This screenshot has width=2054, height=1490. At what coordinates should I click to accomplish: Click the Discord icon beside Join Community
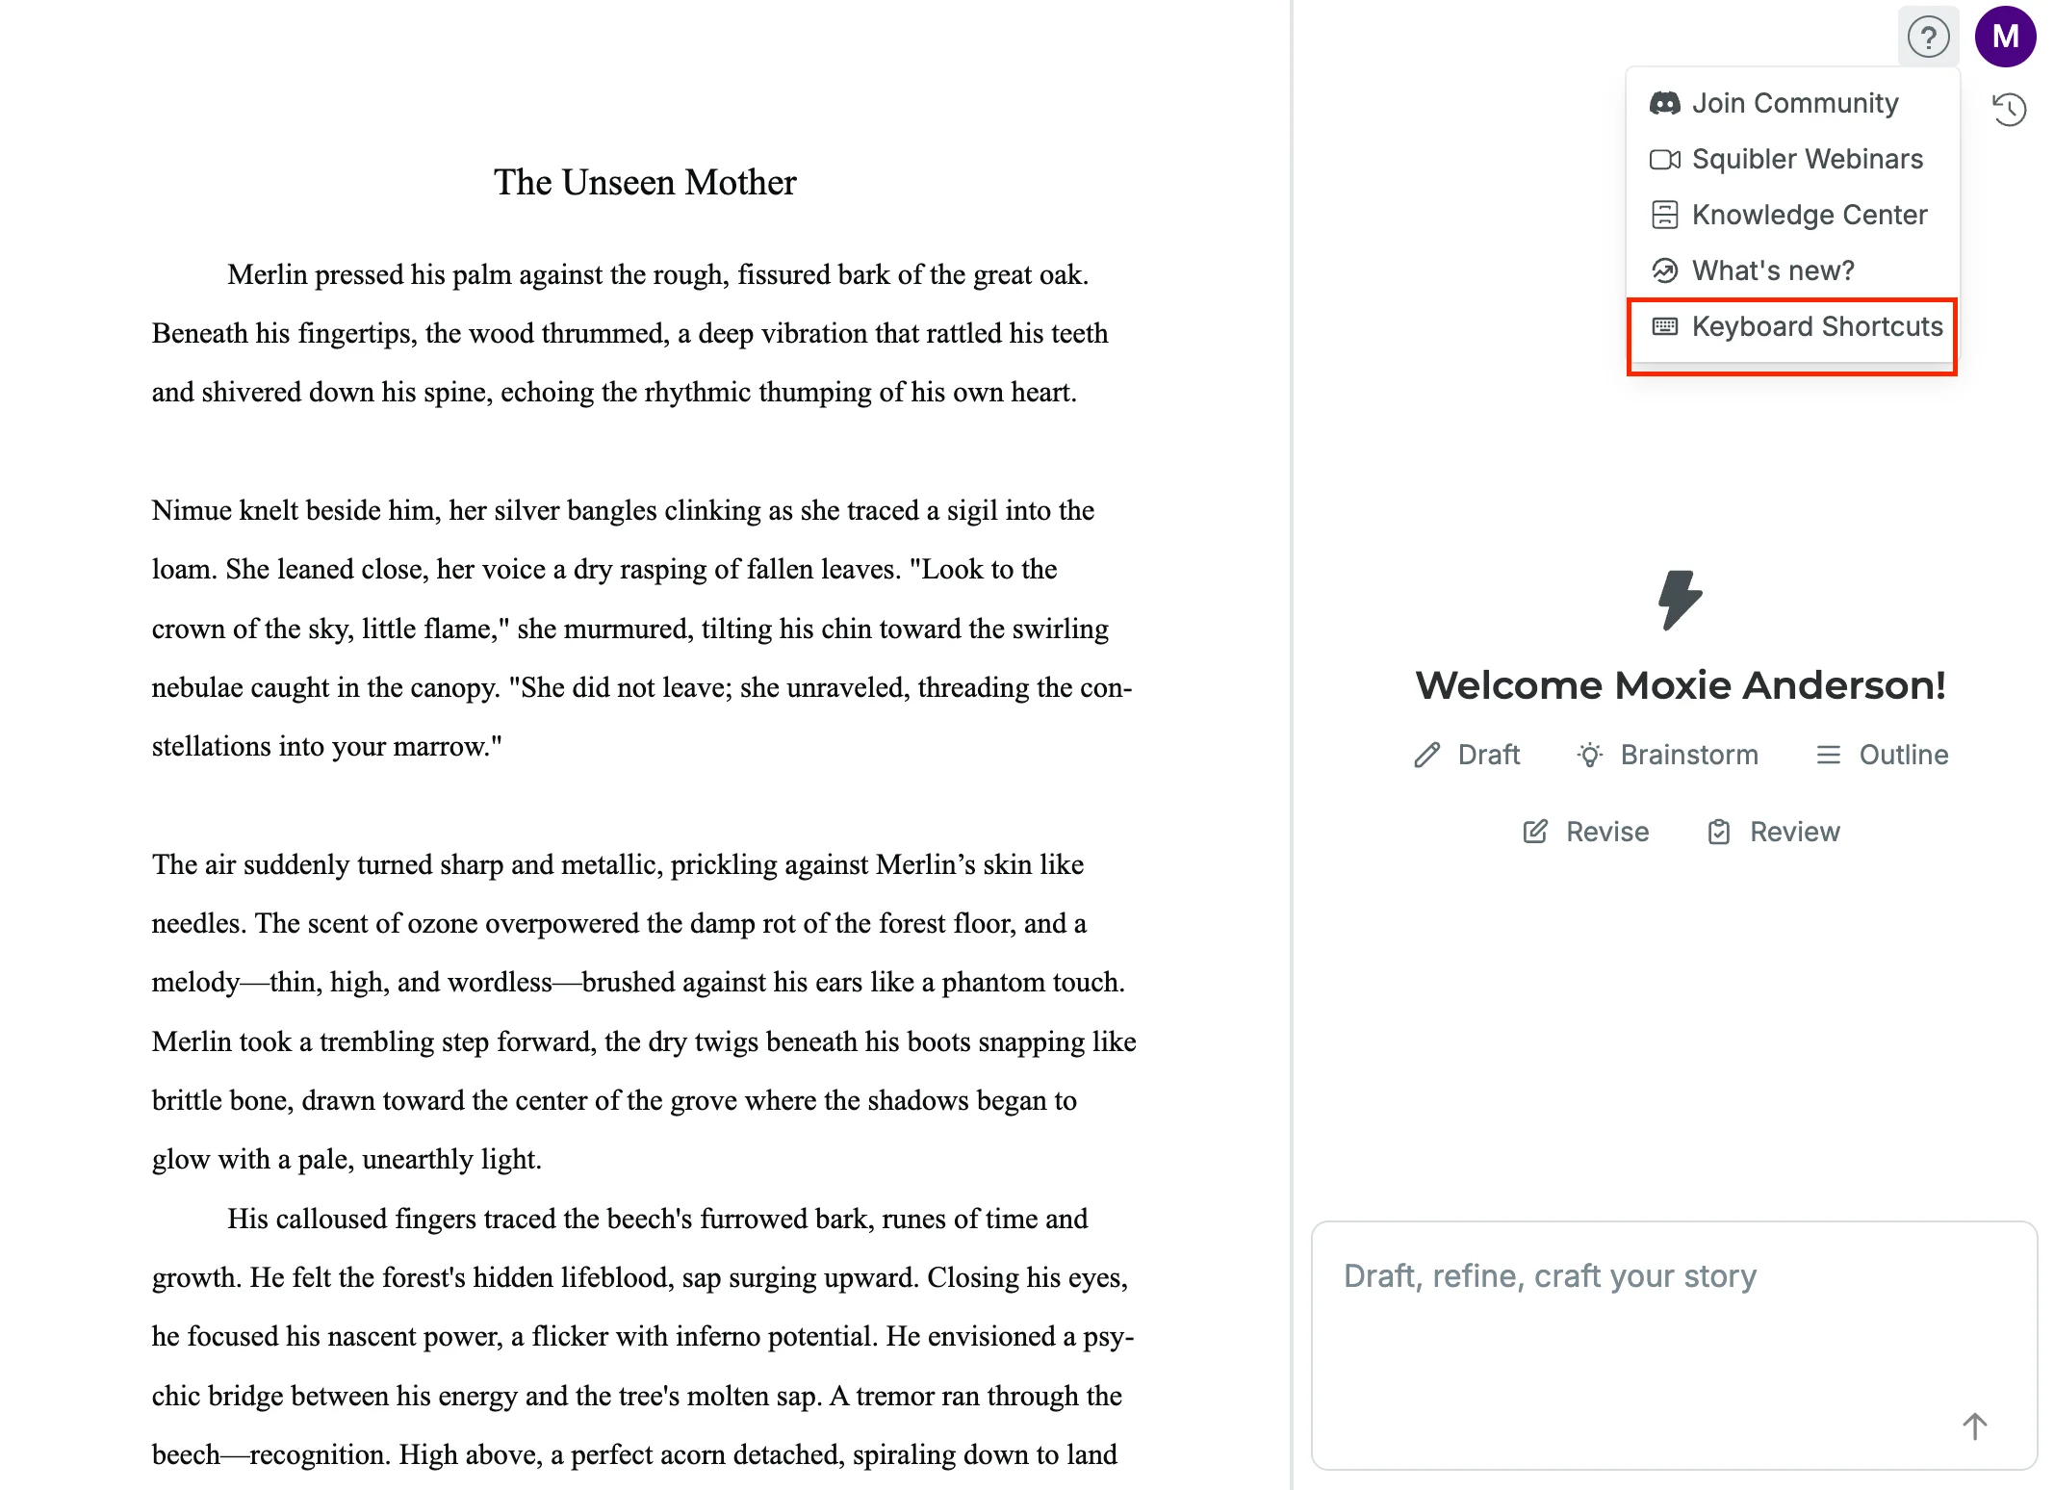(1665, 103)
